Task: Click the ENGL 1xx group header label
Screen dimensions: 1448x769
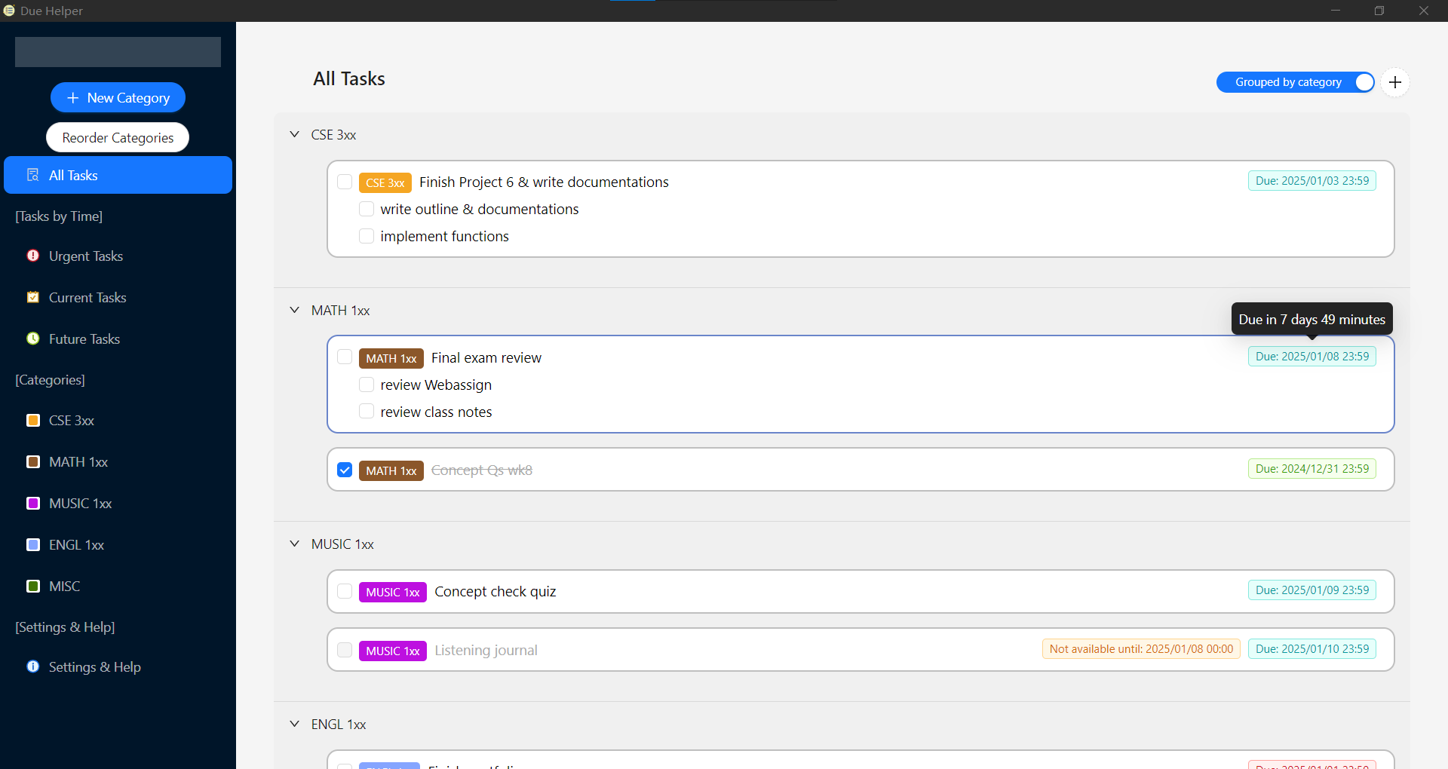Action: click(x=339, y=724)
